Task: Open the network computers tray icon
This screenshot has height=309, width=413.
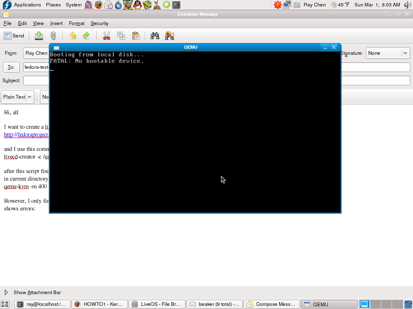Action: (287, 5)
